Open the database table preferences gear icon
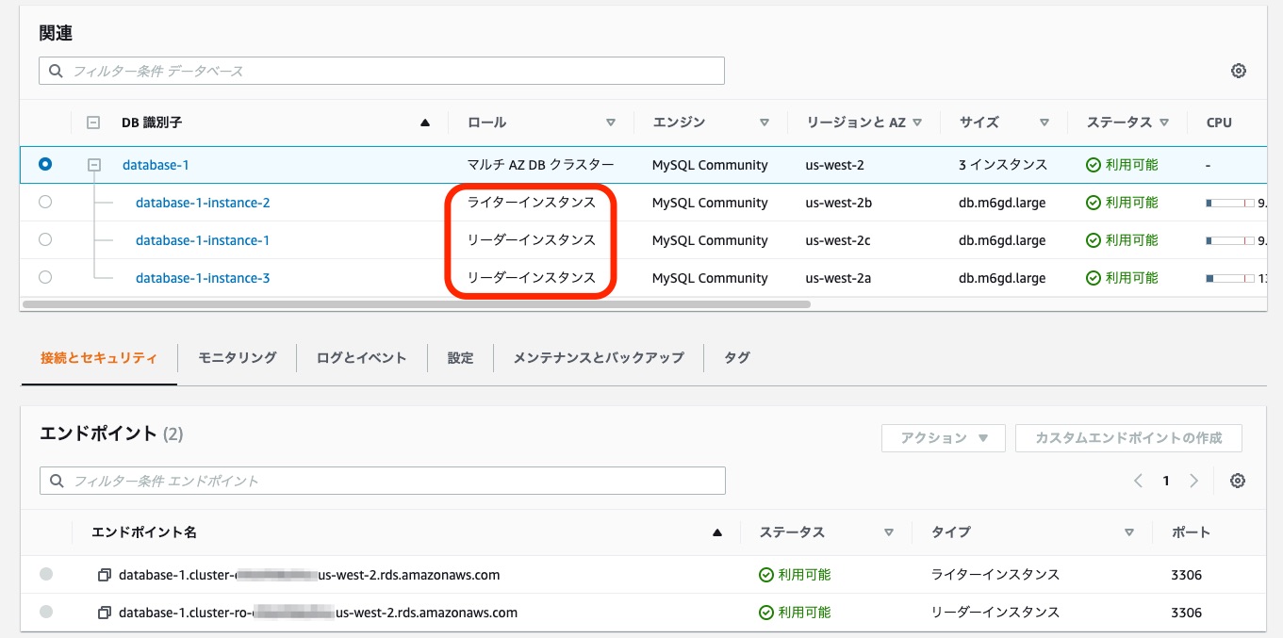Image resolution: width=1283 pixels, height=638 pixels. tap(1238, 70)
